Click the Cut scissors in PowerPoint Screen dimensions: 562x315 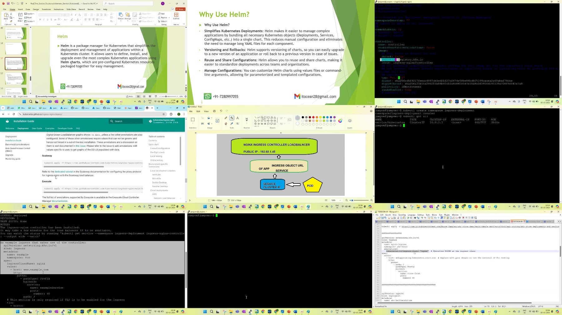coord(10,14)
